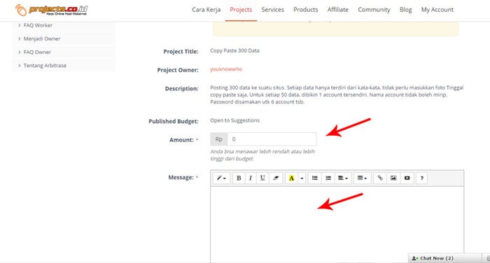490x263 pixels.
Task: Open the Community menu
Action: [374, 10]
